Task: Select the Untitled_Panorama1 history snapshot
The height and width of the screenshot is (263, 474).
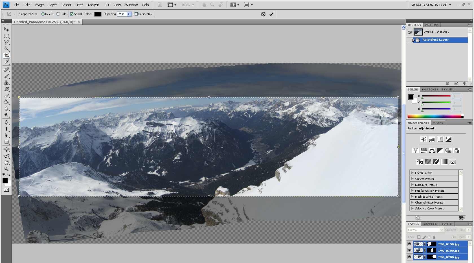Action: tap(436, 32)
